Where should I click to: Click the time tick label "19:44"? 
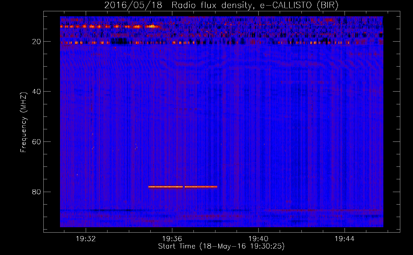tap(345, 239)
